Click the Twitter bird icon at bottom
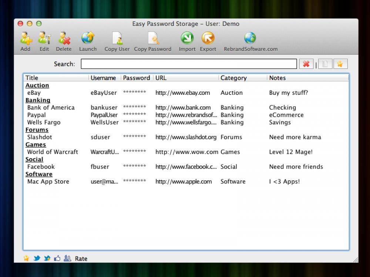 (x=37, y=258)
